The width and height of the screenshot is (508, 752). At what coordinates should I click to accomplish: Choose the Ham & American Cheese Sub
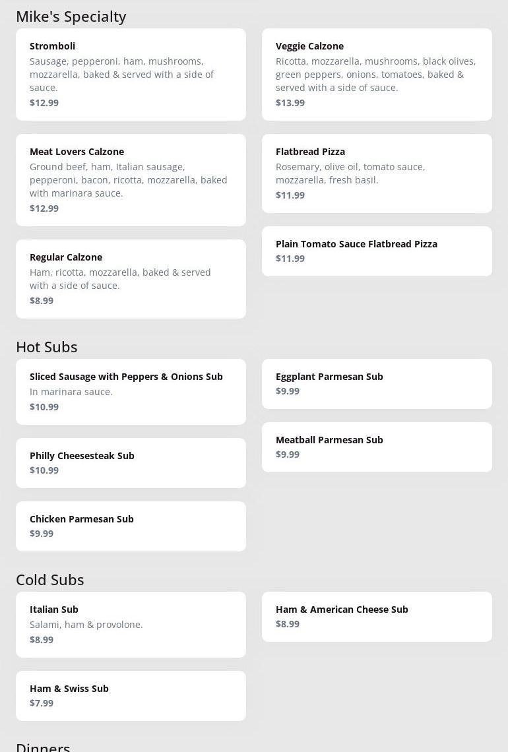377,616
